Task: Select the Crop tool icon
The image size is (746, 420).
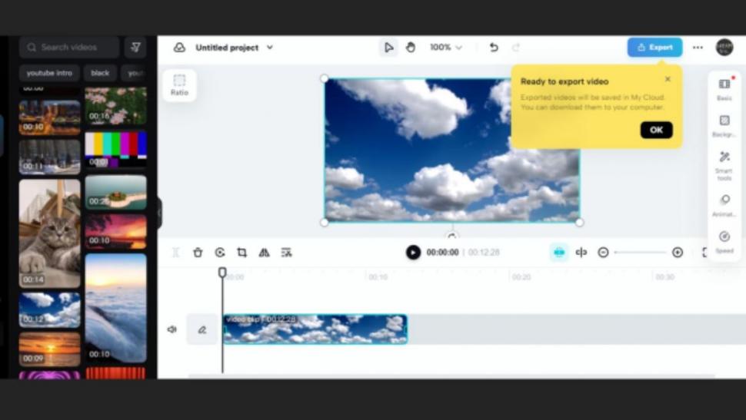Action: tap(241, 253)
